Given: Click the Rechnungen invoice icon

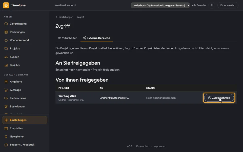Looking at the screenshot, I should [x=6, y=32].
